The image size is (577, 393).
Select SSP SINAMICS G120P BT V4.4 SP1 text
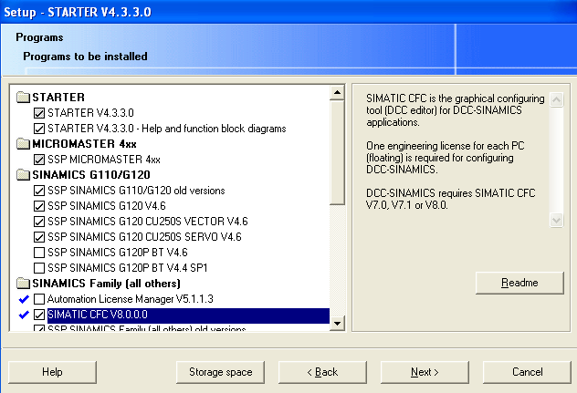(128, 268)
